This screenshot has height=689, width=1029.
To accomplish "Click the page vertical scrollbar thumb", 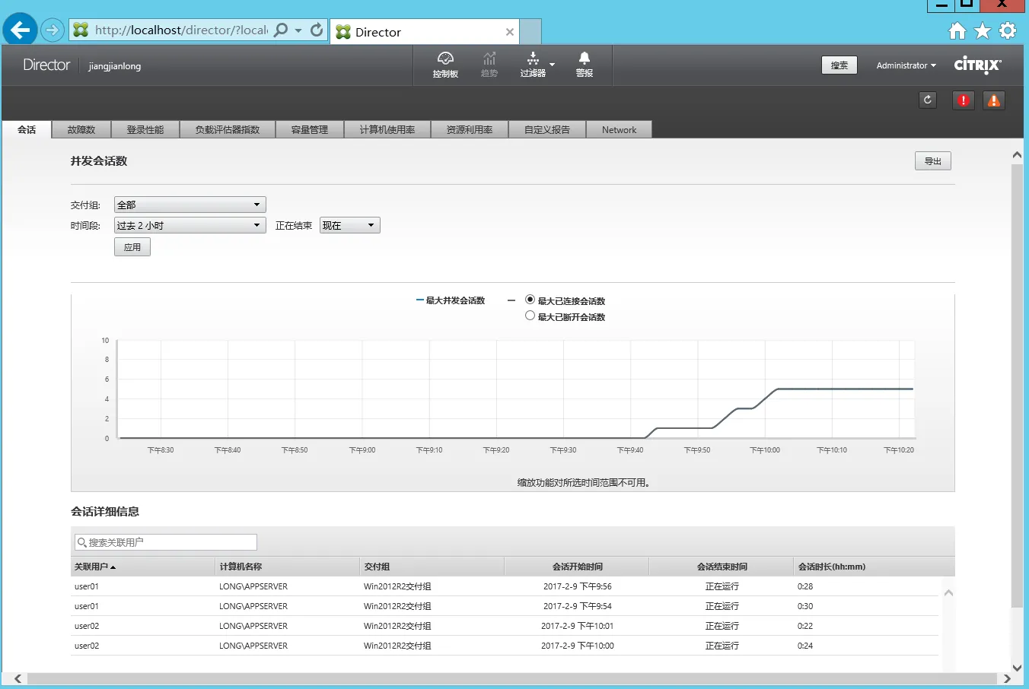I will 1017,385.
